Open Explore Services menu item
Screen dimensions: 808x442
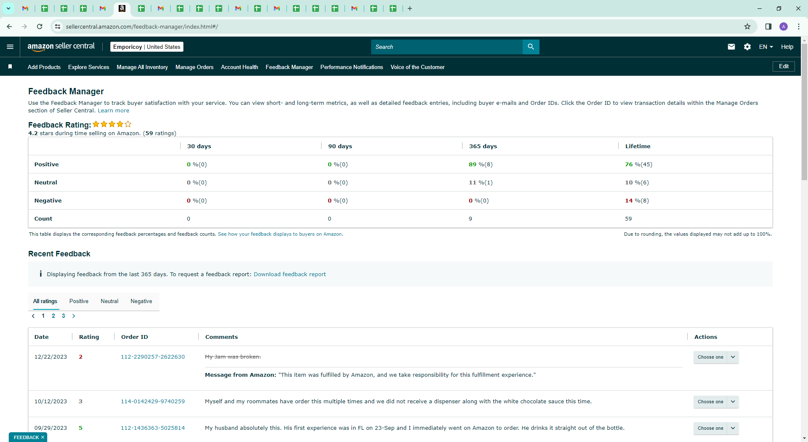pos(89,67)
